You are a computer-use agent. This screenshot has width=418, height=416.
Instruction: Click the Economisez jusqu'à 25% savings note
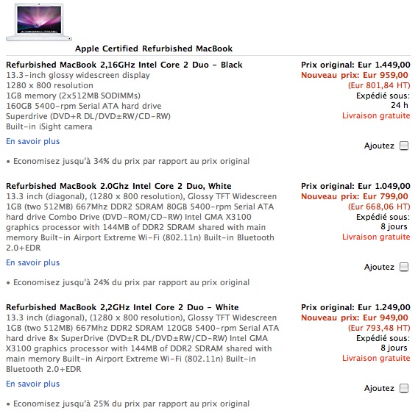click(128, 404)
